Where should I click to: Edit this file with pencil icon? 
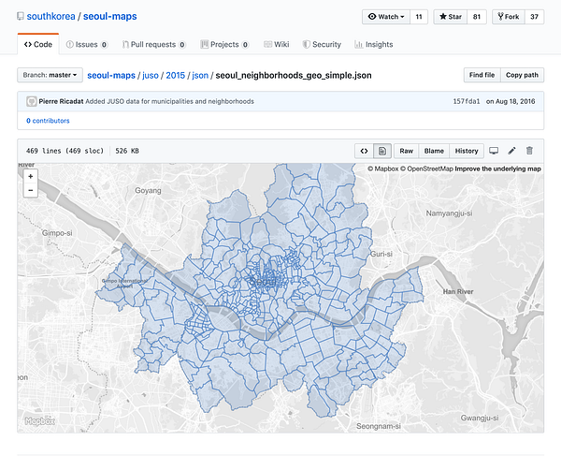(511, 151)
